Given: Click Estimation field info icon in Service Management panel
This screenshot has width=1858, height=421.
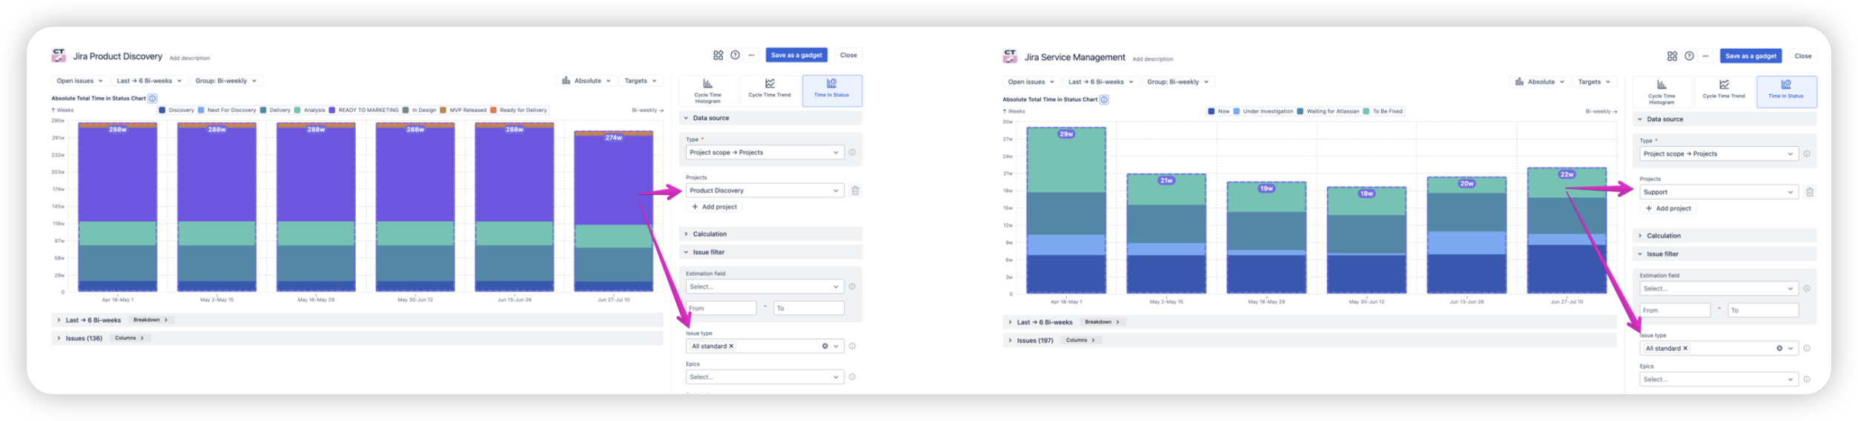Looking at the screenshot, I should (x=1806, y=288).
